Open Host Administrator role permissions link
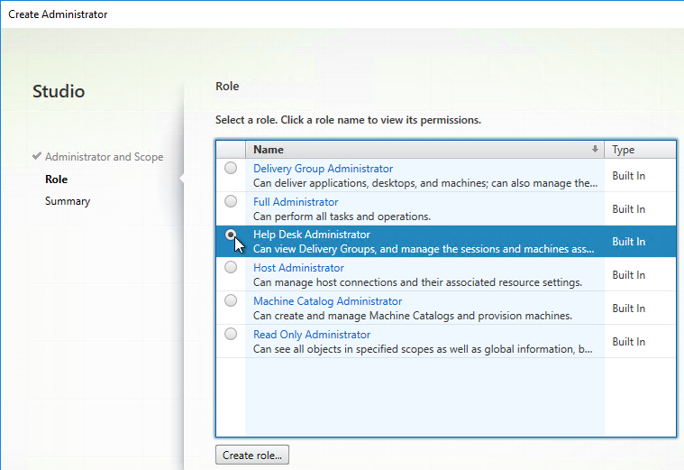 point(298,268)
